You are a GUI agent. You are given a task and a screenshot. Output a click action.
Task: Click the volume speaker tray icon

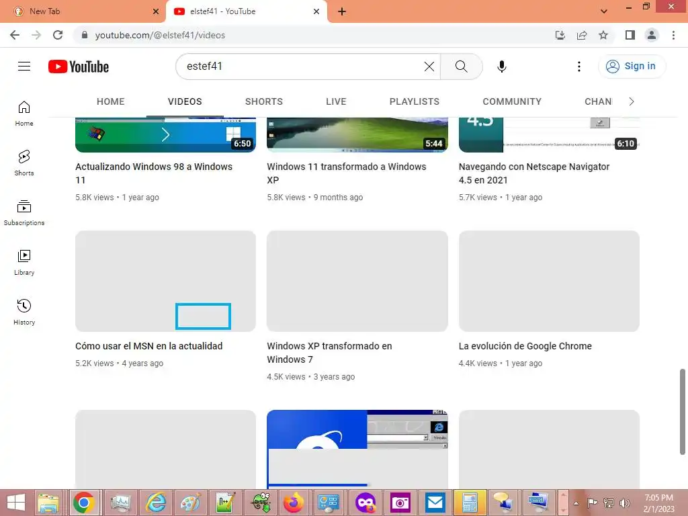tap(624, 503)
